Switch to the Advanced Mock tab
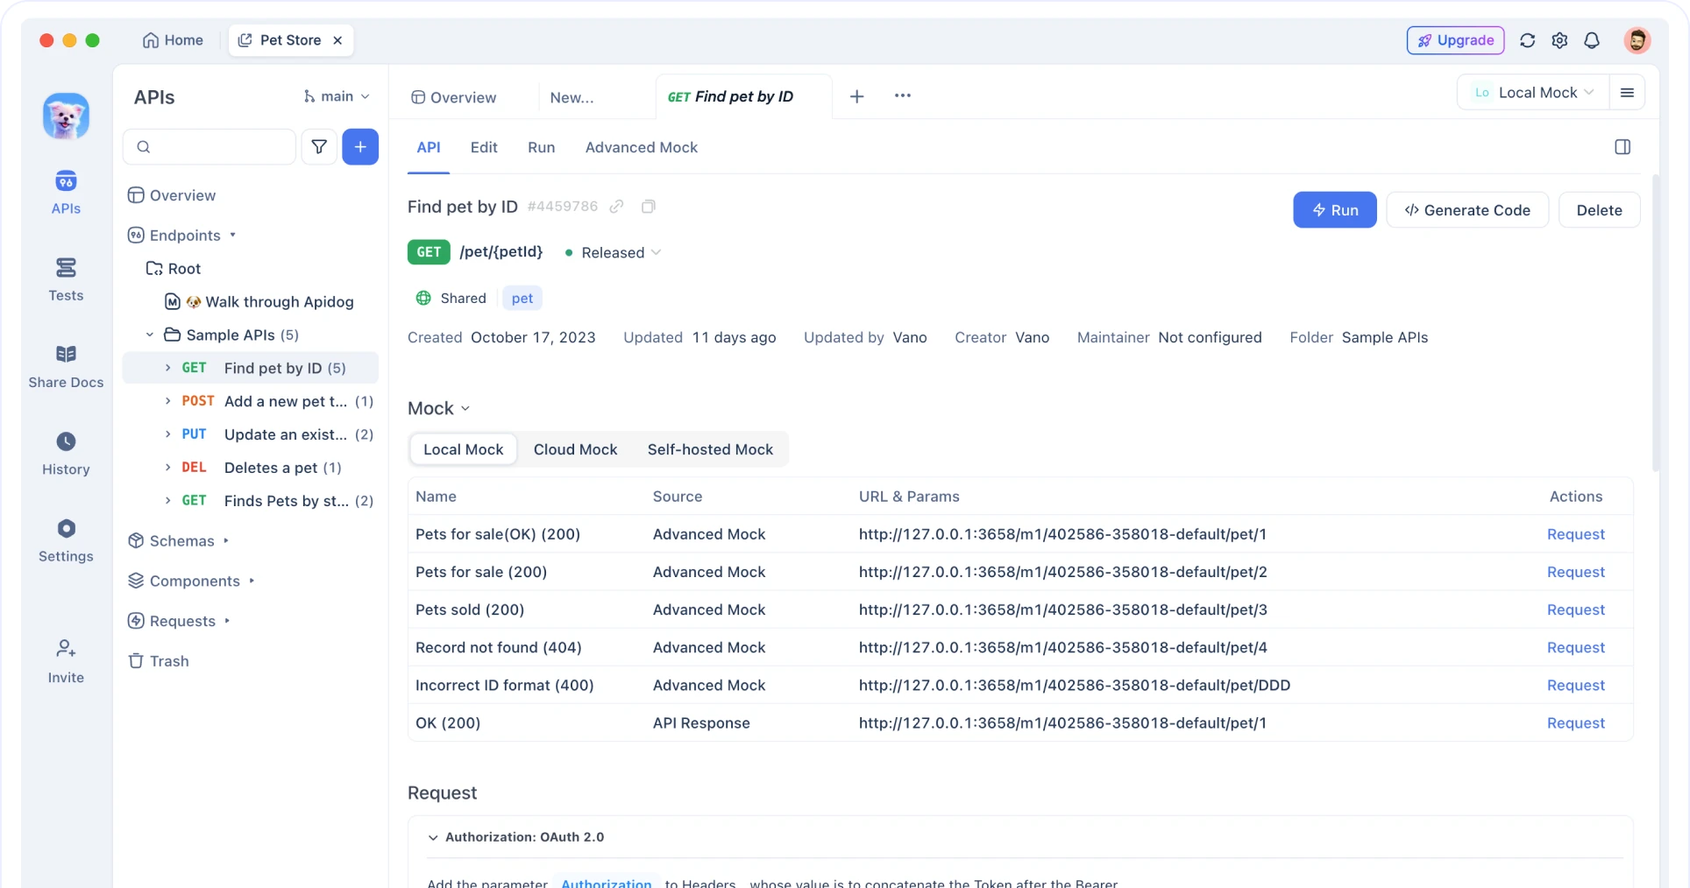 pos(641,147)
